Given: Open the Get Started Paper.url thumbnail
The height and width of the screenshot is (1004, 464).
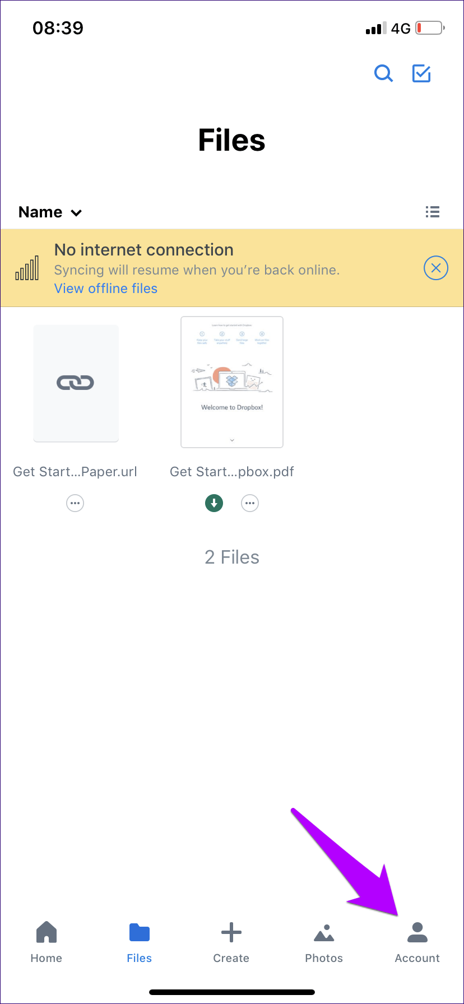Looking at the screenshot, I should (x=76, y=383).
